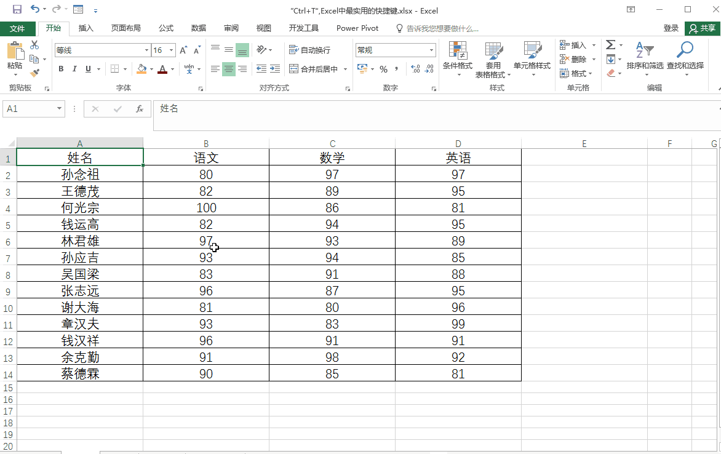Click the fill color bucket swatch

click(141, 69)
